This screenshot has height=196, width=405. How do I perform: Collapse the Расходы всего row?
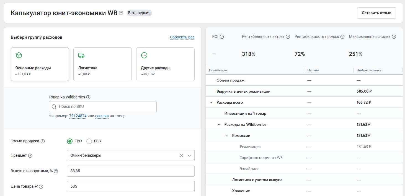tap(211, 102)
